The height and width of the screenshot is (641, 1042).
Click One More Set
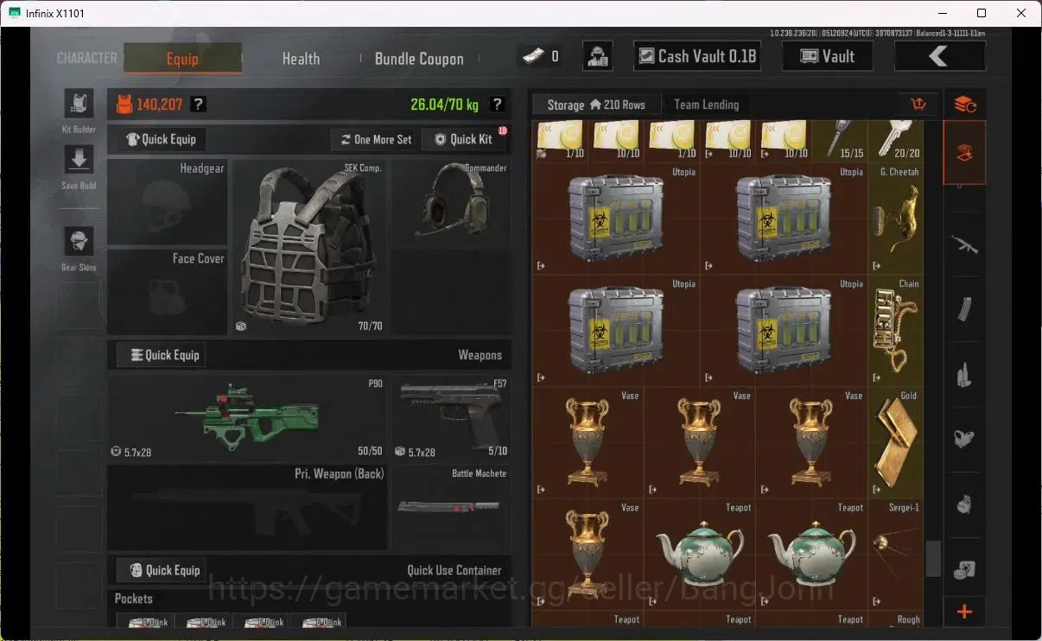(x=375, y=139)
